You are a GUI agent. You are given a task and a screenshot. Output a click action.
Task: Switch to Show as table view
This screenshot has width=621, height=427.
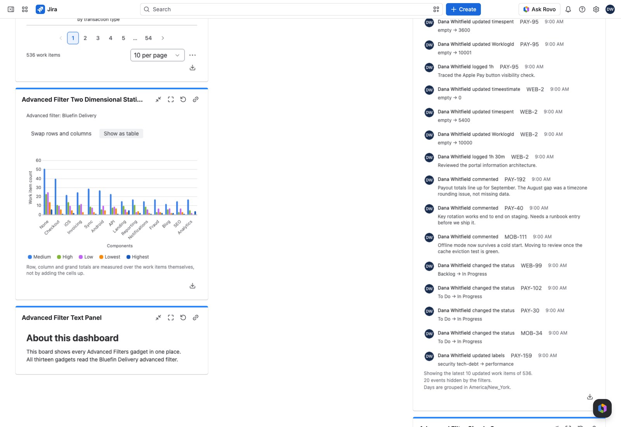click(121, 134)
